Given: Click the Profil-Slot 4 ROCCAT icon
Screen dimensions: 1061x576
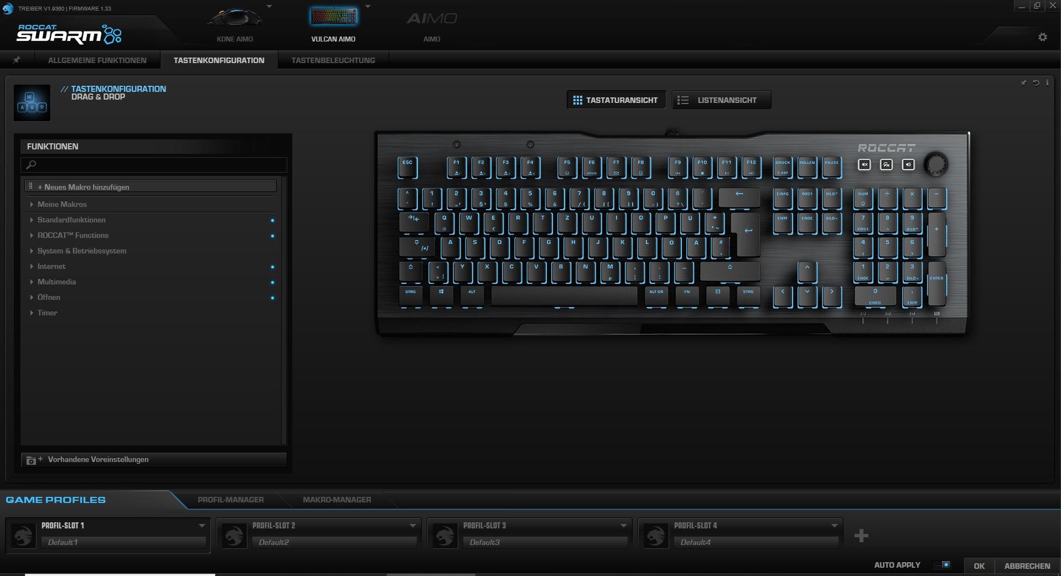Looking at the screenshot, I should pos(656,536).
